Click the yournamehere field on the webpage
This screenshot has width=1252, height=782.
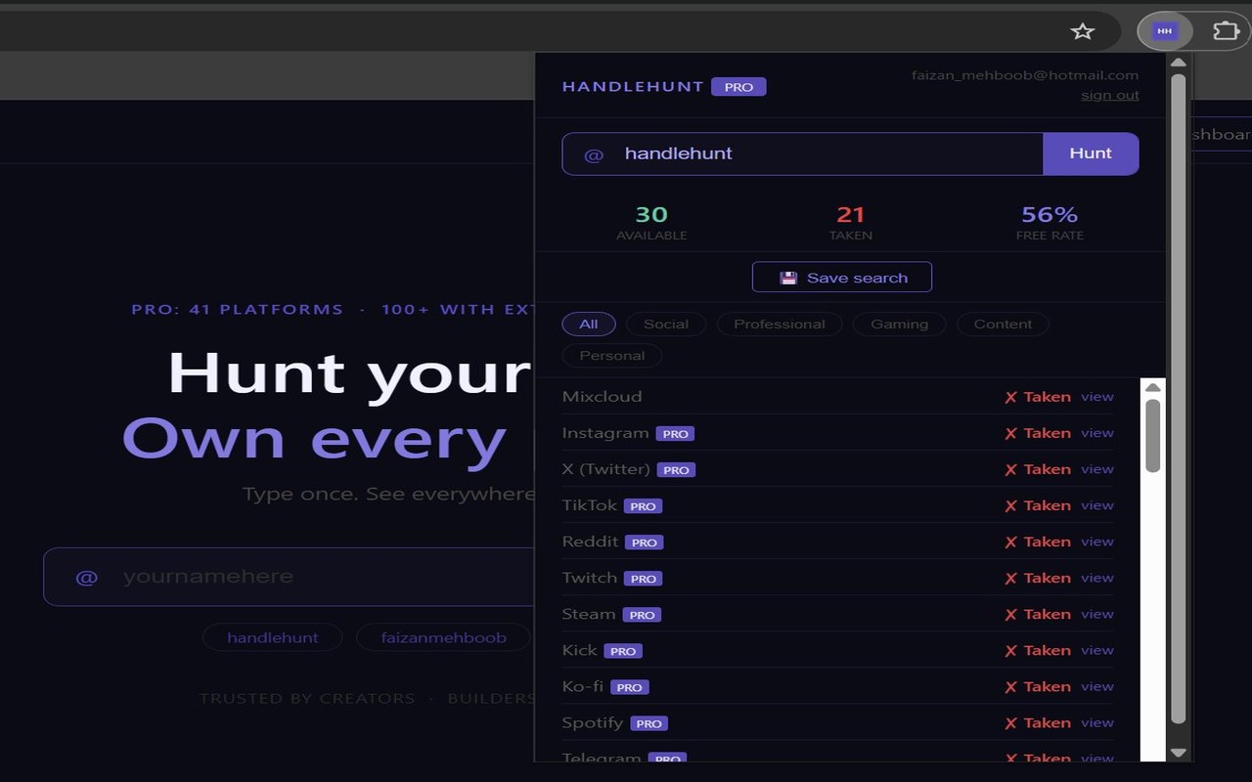point(289,577)
